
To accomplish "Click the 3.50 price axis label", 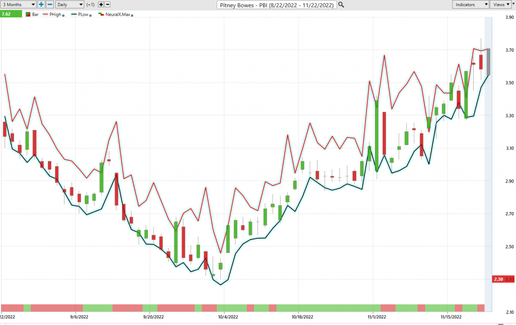I will pos(509,83).
